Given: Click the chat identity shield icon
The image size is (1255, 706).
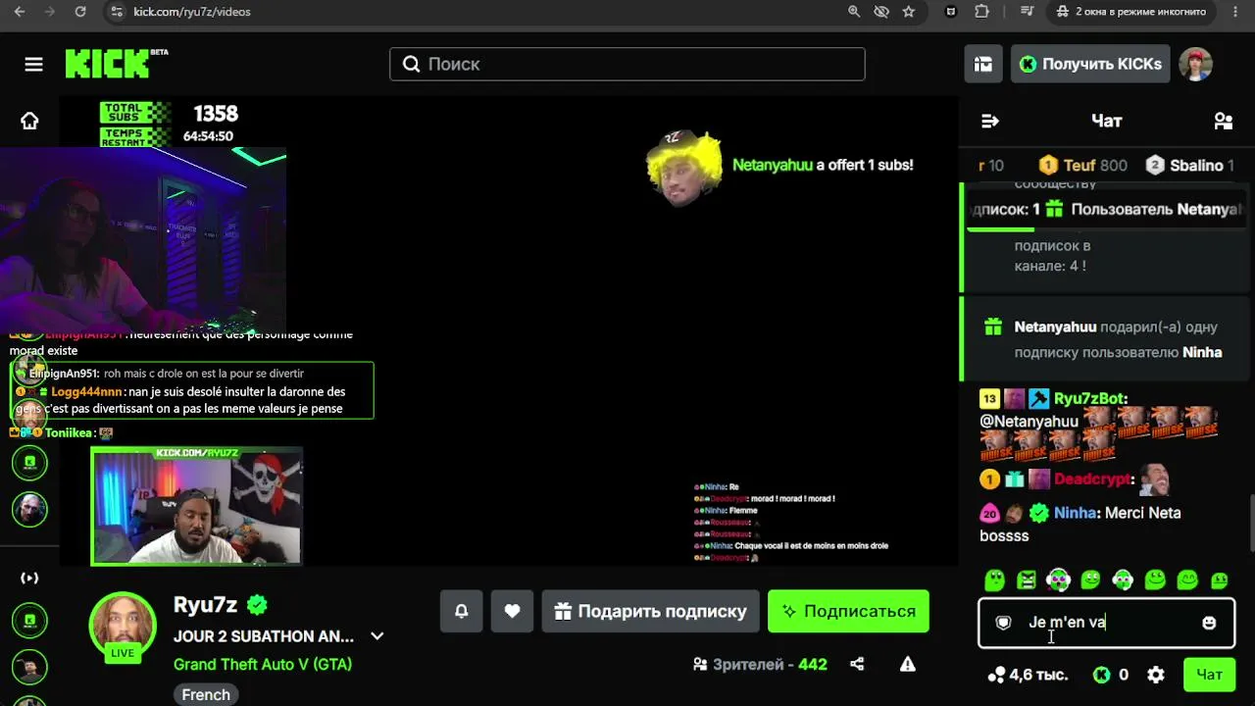Looking at the screenshot, I should 1003,623.
